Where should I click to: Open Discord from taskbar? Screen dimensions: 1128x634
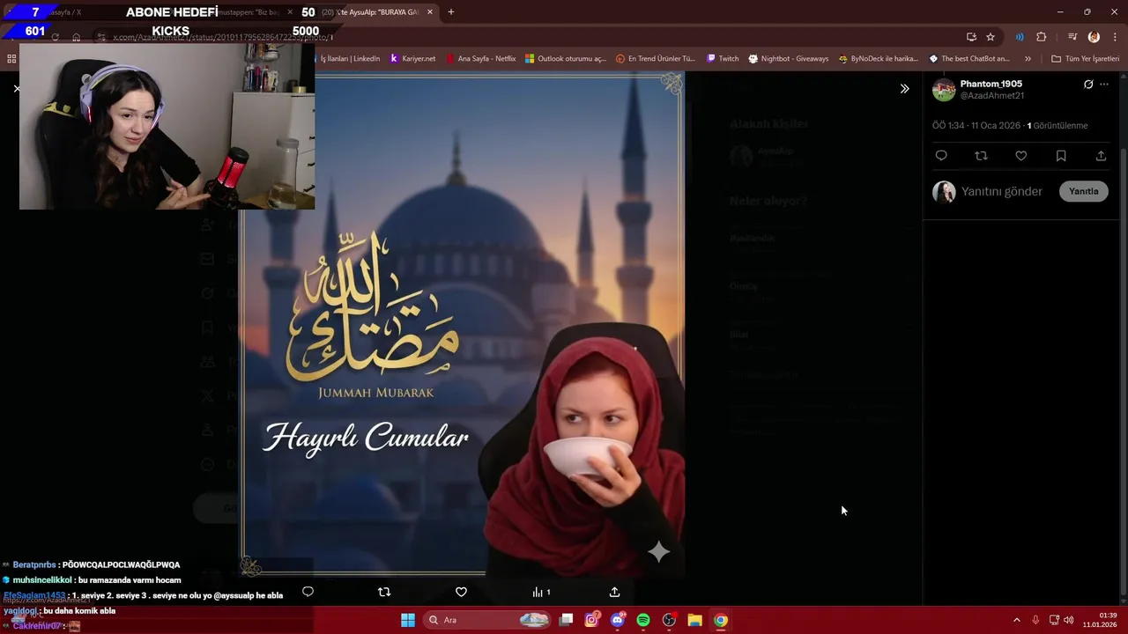(618, 620)
